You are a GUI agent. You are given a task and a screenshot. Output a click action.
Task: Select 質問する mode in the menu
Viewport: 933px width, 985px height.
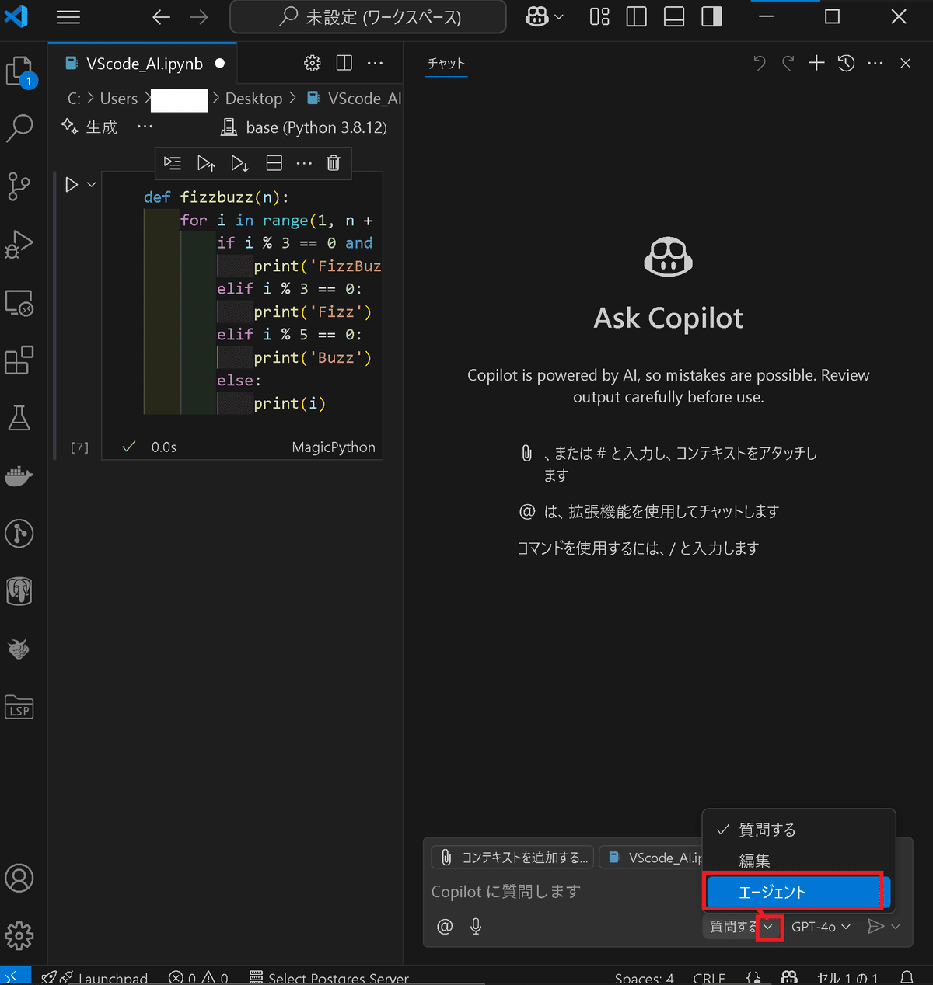point(798,830)
